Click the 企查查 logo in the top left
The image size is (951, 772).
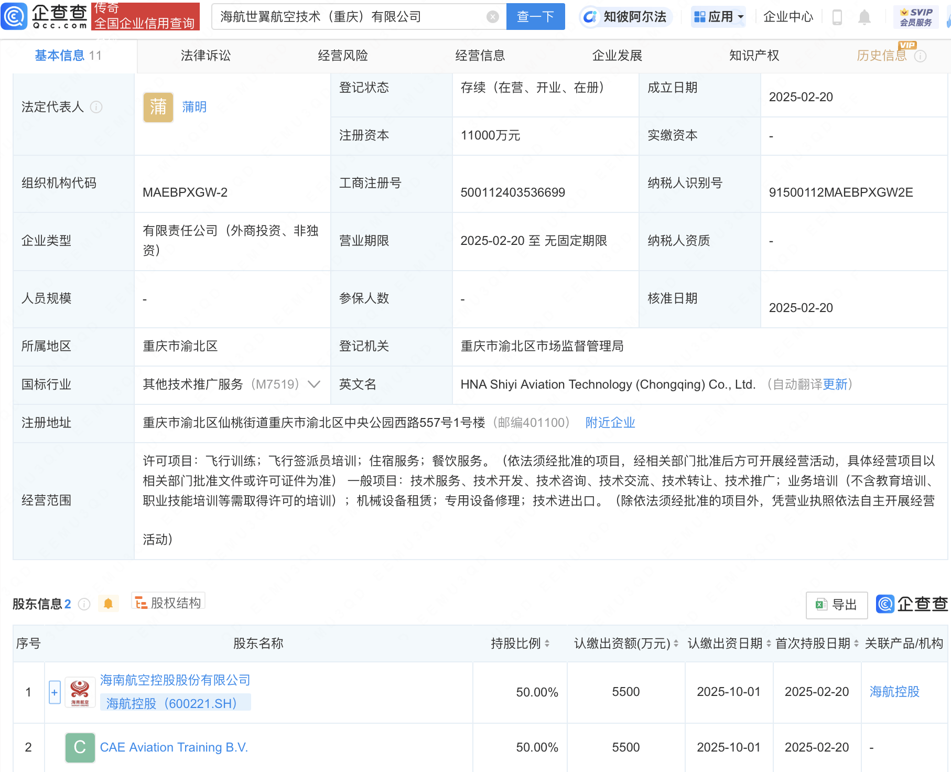click(45, 16)
